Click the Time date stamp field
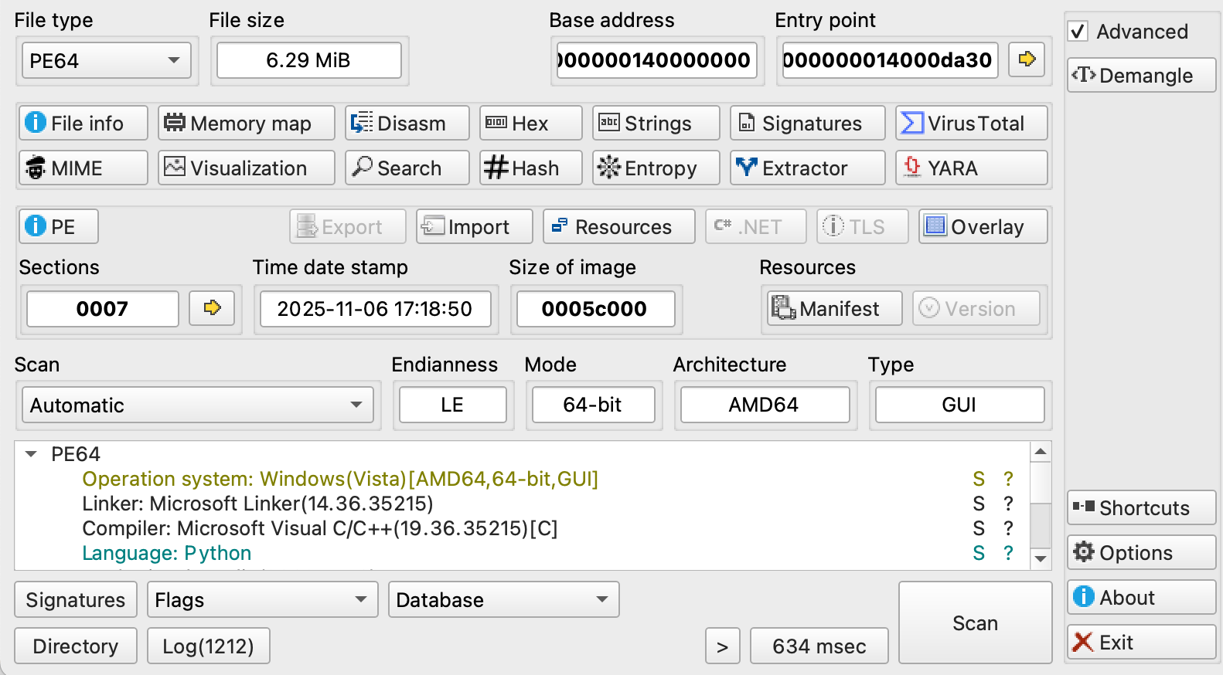The image size is (1223, 675). coord(375,309)
